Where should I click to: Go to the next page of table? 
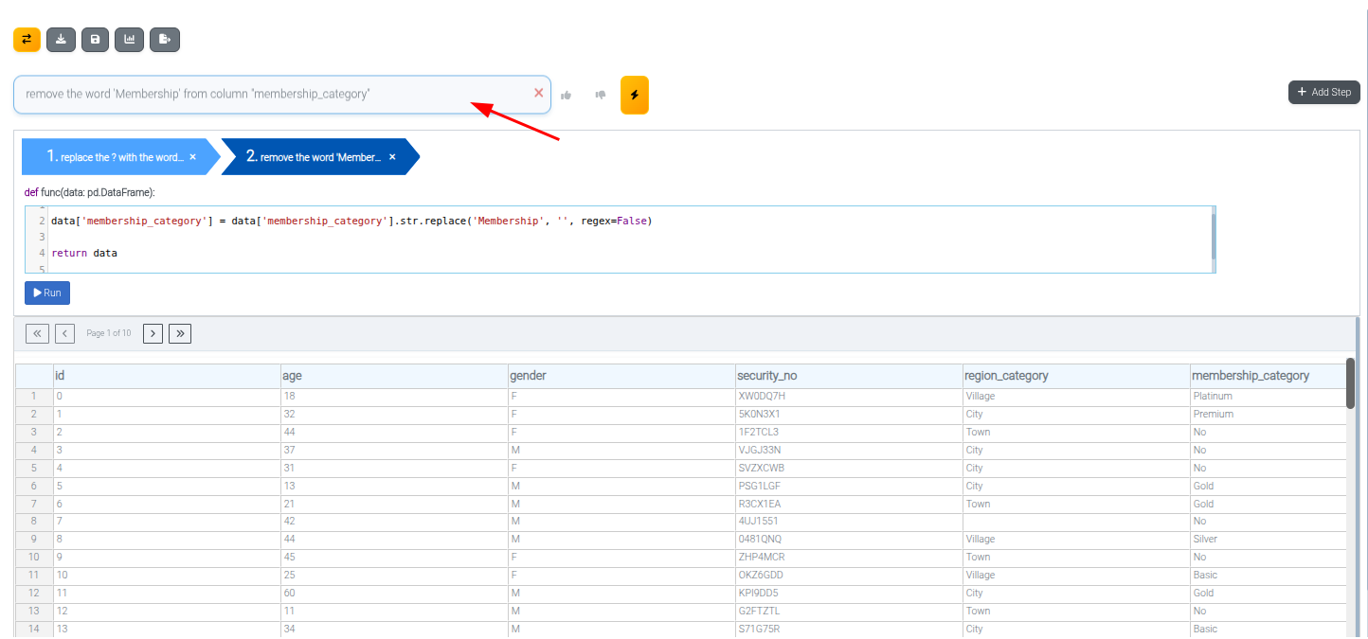(153, 333)
